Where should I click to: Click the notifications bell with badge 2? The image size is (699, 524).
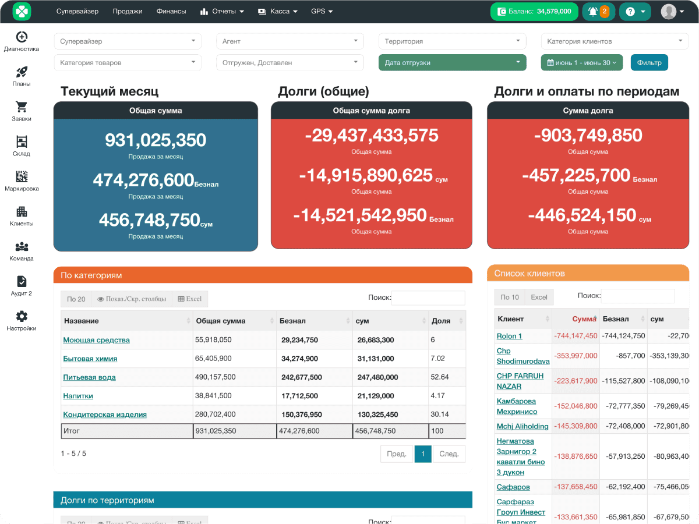(599, 12)
